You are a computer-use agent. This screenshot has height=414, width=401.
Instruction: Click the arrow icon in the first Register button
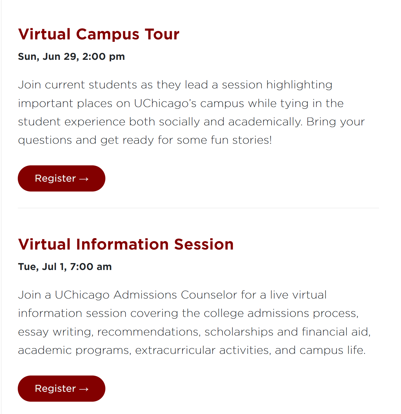pos(84,179)
